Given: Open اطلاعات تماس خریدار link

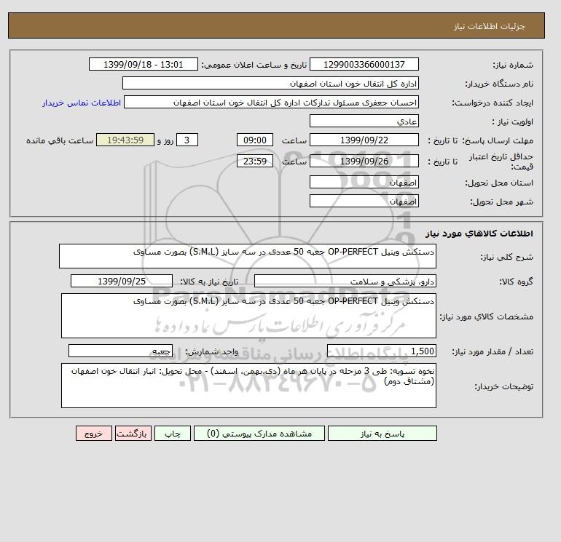Looking at the screenshot, I should coord(82,103).
